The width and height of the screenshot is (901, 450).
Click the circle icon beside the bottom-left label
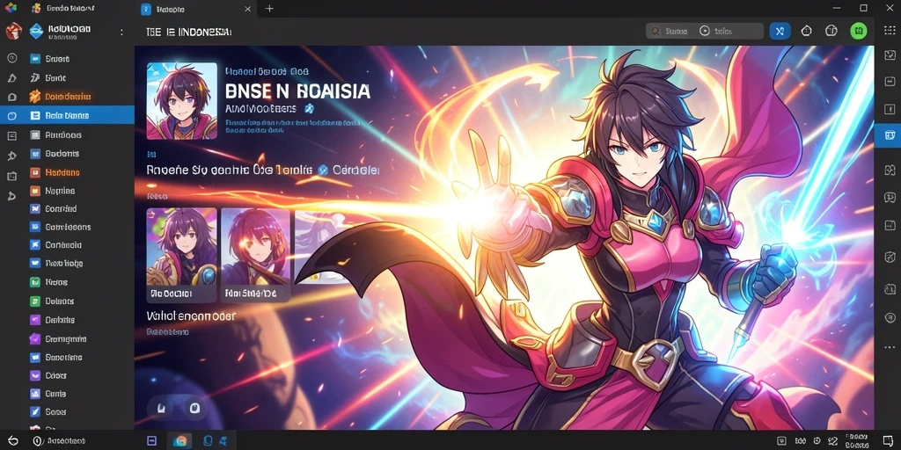pos(37,441)
